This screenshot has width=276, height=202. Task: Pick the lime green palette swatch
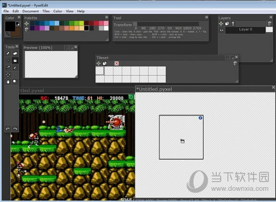click(81, 23)
